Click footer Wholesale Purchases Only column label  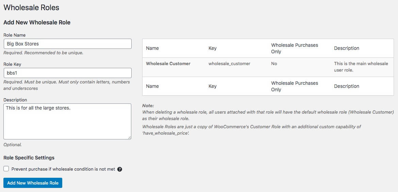295,86
